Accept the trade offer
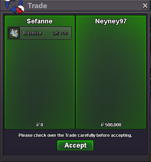Image resolution: width=151 pixels, height=162 pixels. (75, 145)
